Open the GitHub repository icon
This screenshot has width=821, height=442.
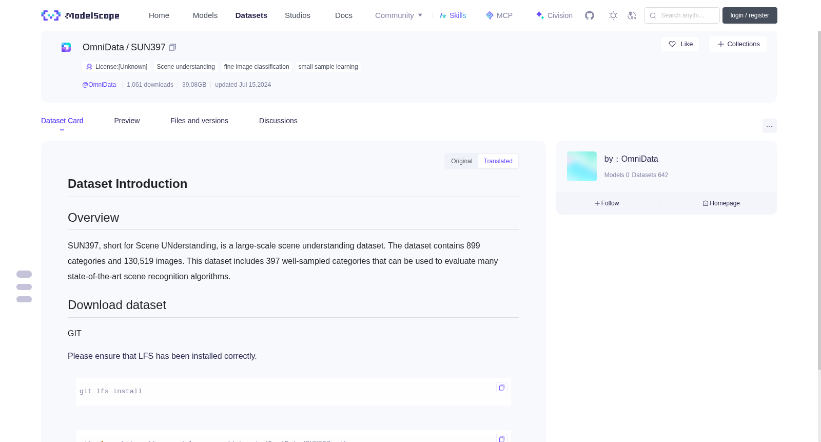pos(590,15)
